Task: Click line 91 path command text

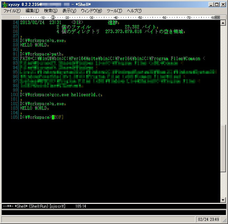Action: [x=57, y=54]
